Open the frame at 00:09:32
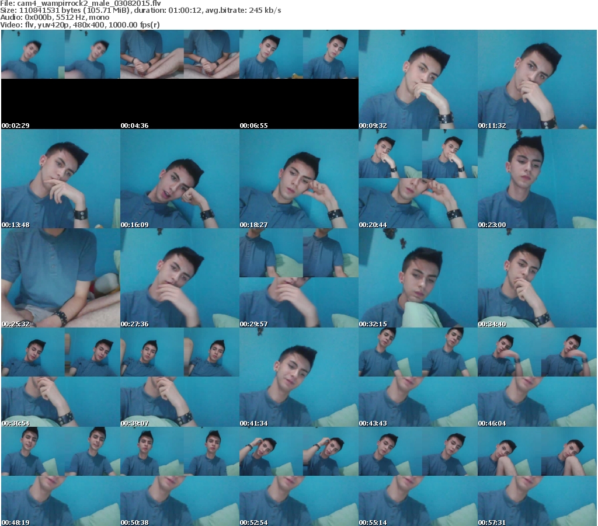The image size is (598, 526). [x=418, y=79]
